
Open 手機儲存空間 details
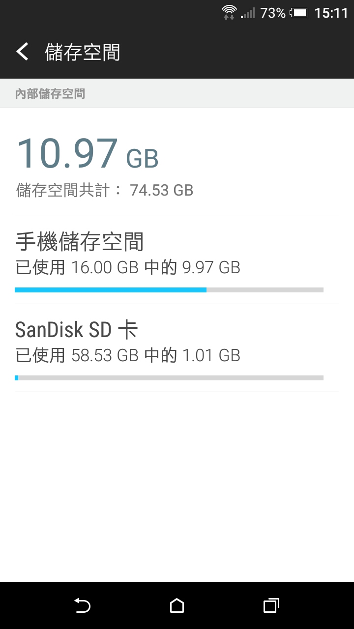tap(80, 242)
